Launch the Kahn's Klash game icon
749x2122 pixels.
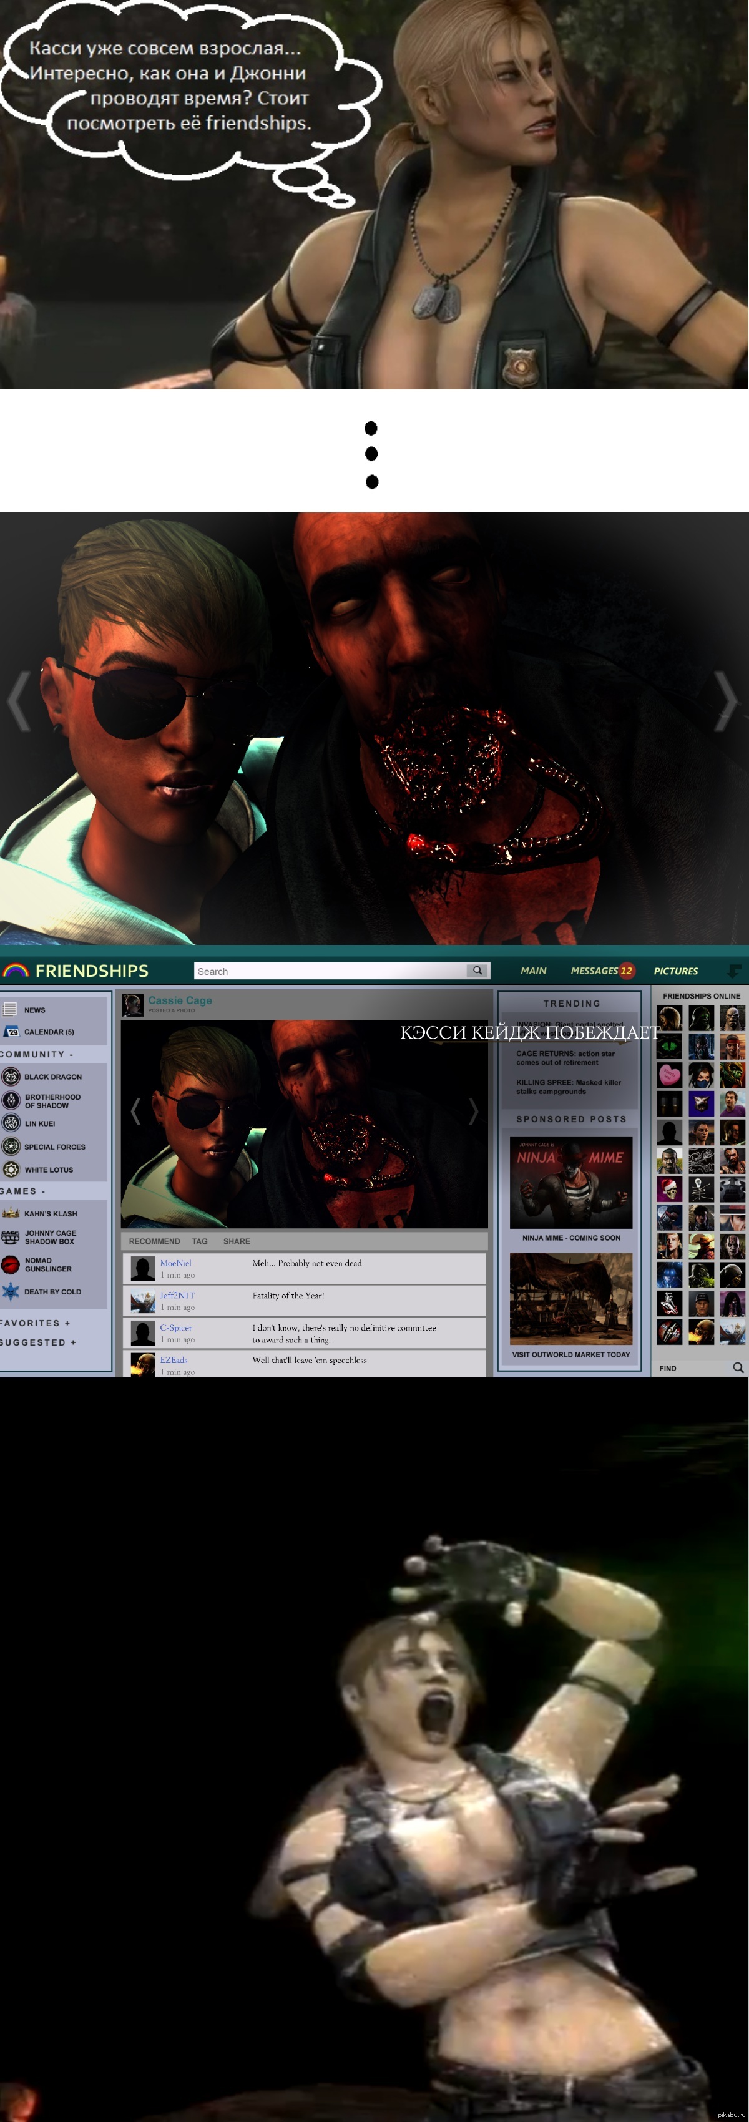point(11,1213)
